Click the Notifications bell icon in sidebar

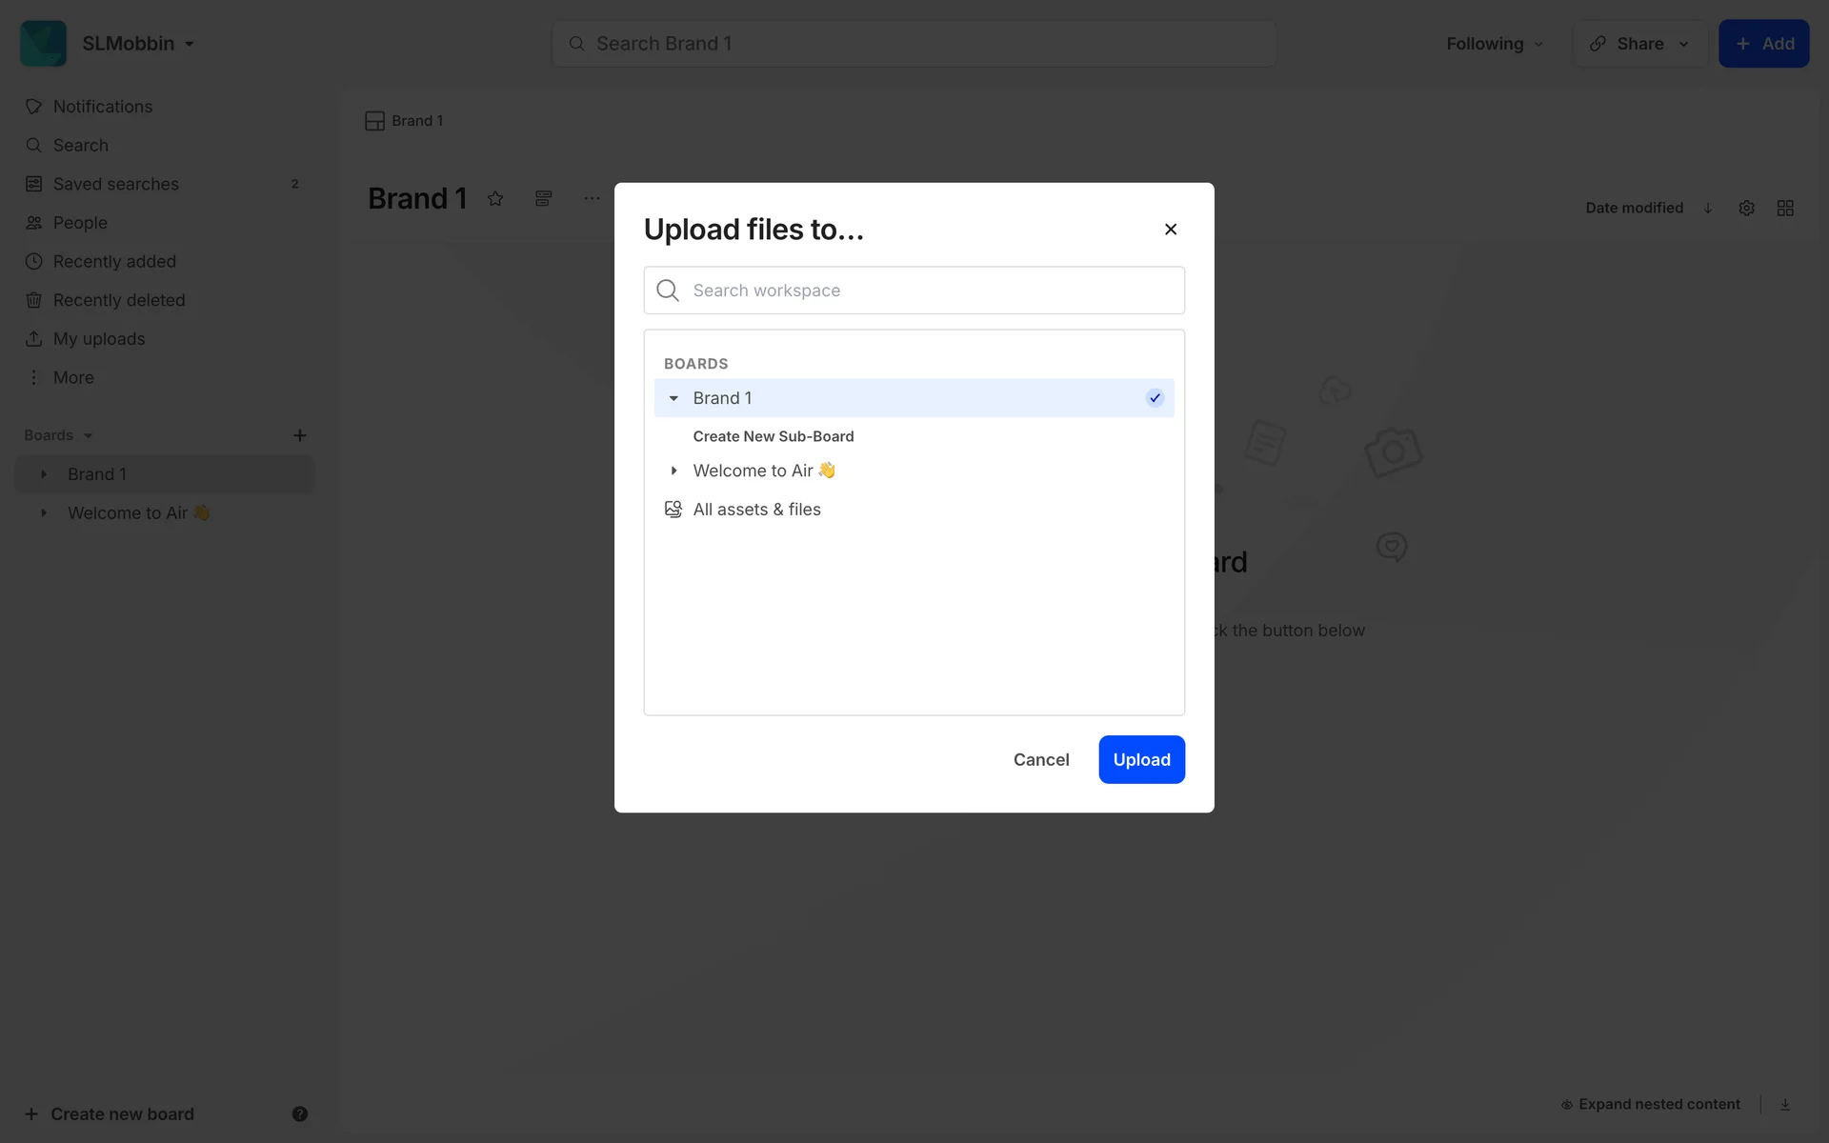(34, 107)
